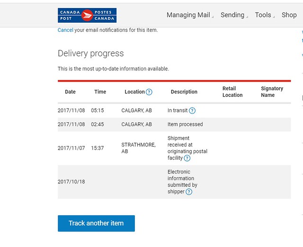Click the Signatory Name column header
The width and height of the screenshot is (303, 247).
pyautogui.click(x=272, y=92)
